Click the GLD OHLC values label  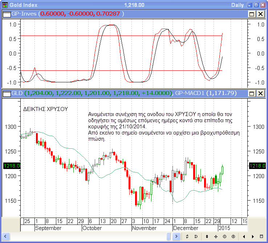[x=98, y=93]
